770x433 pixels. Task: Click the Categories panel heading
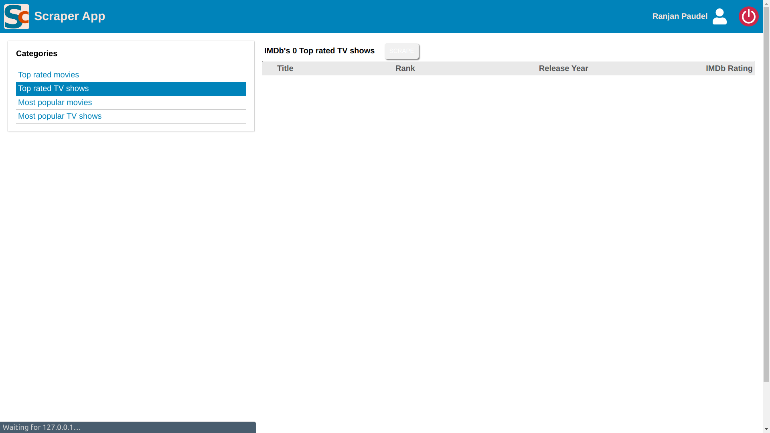tap(36, 54)
